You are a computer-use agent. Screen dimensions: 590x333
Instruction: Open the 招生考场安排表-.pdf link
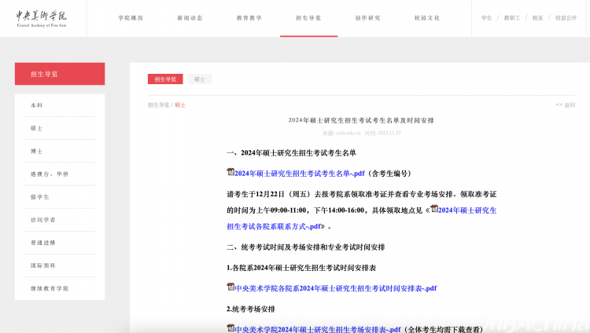[x=318, y=329]
